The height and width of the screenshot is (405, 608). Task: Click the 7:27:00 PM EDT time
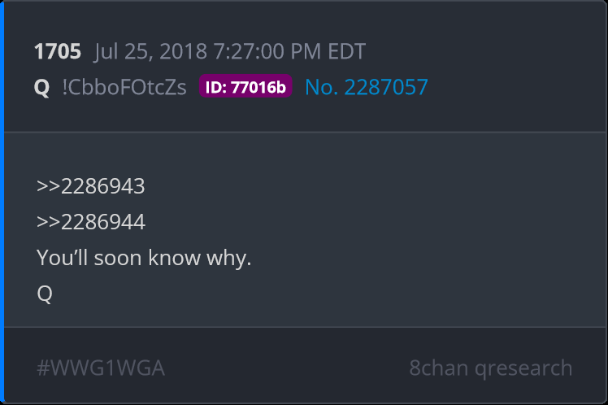click(289, 51)
